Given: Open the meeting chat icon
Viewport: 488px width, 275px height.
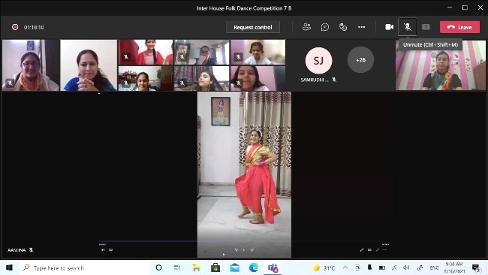Looking at the screenshot, I should [325, 27].
